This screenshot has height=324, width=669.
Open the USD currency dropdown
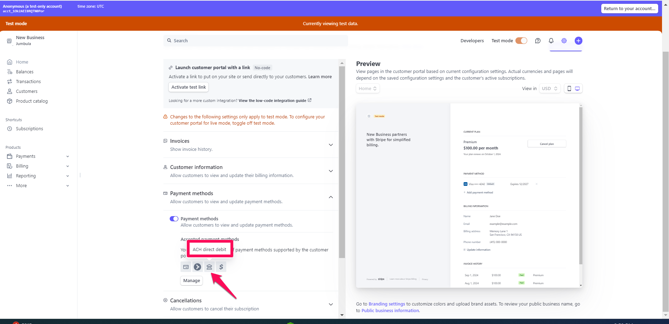550,88
